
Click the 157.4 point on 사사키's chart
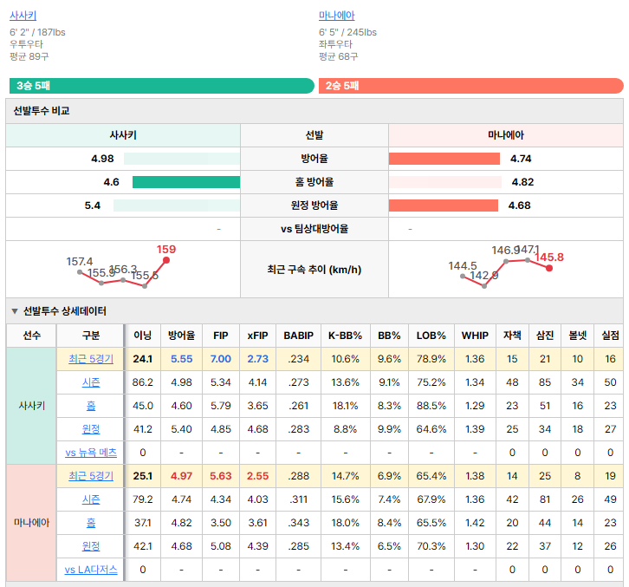80,271
